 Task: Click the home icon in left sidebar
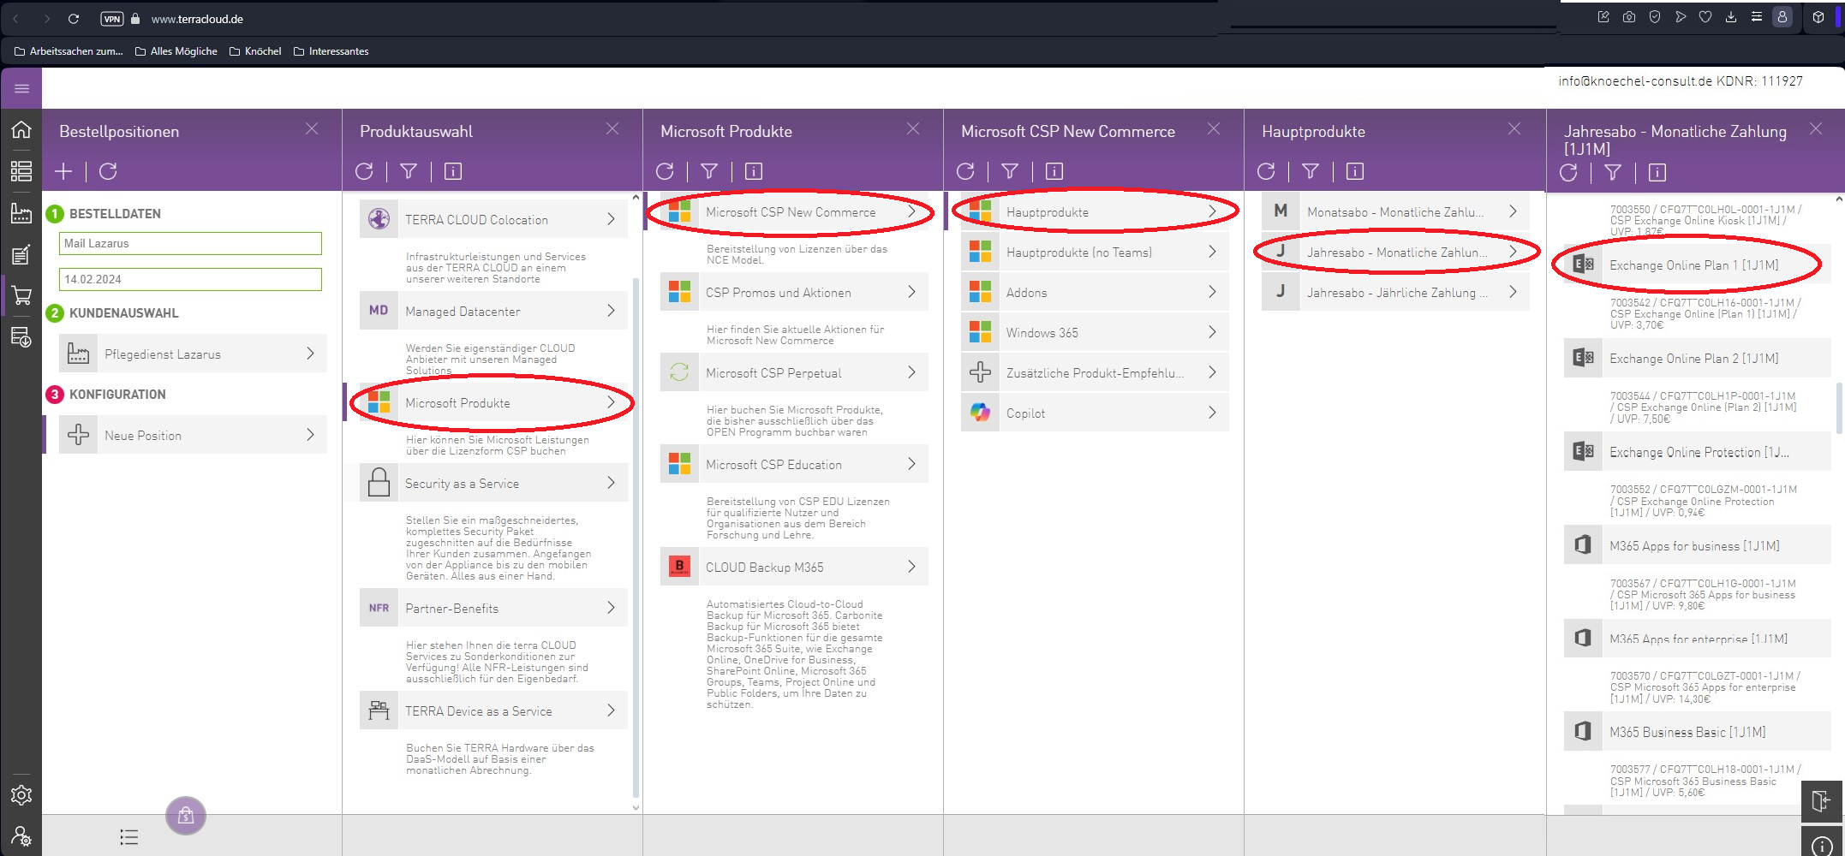[x=21, y=129]
